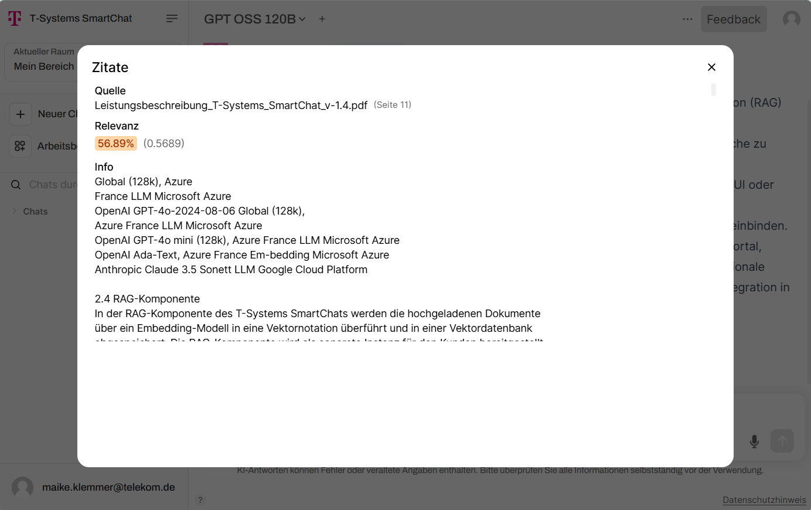Click the search icon in the sidebar

tap(16, 185)
